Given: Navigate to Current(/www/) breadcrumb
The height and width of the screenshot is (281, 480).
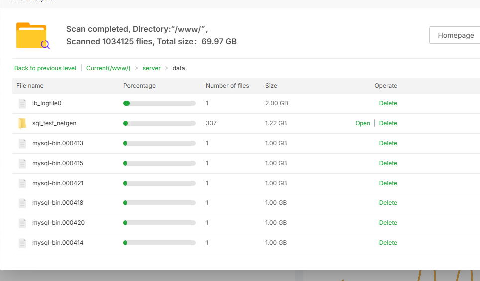Looking at the screenshot, I should pyautogui.click(x=108, y=68).
